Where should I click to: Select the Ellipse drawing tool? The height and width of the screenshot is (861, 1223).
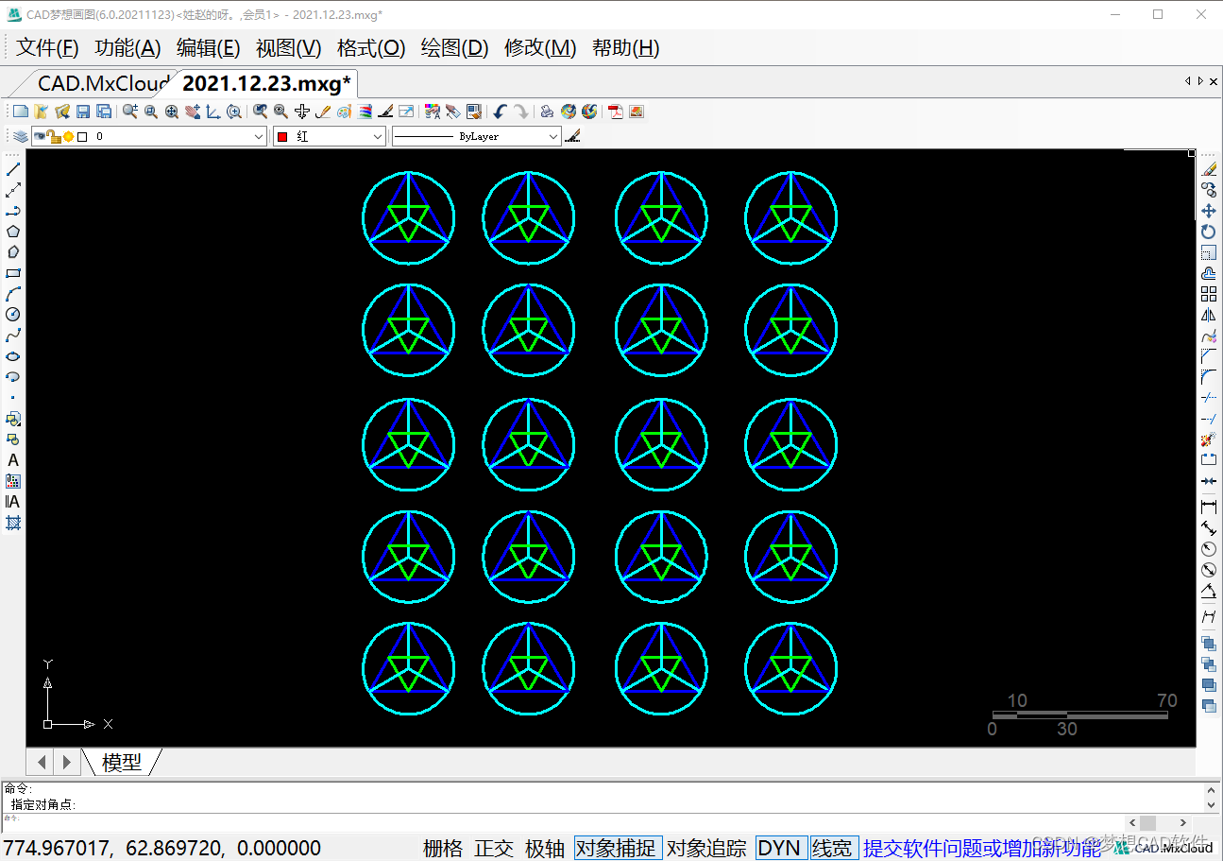pyautogui.click(x=13, y=356)
